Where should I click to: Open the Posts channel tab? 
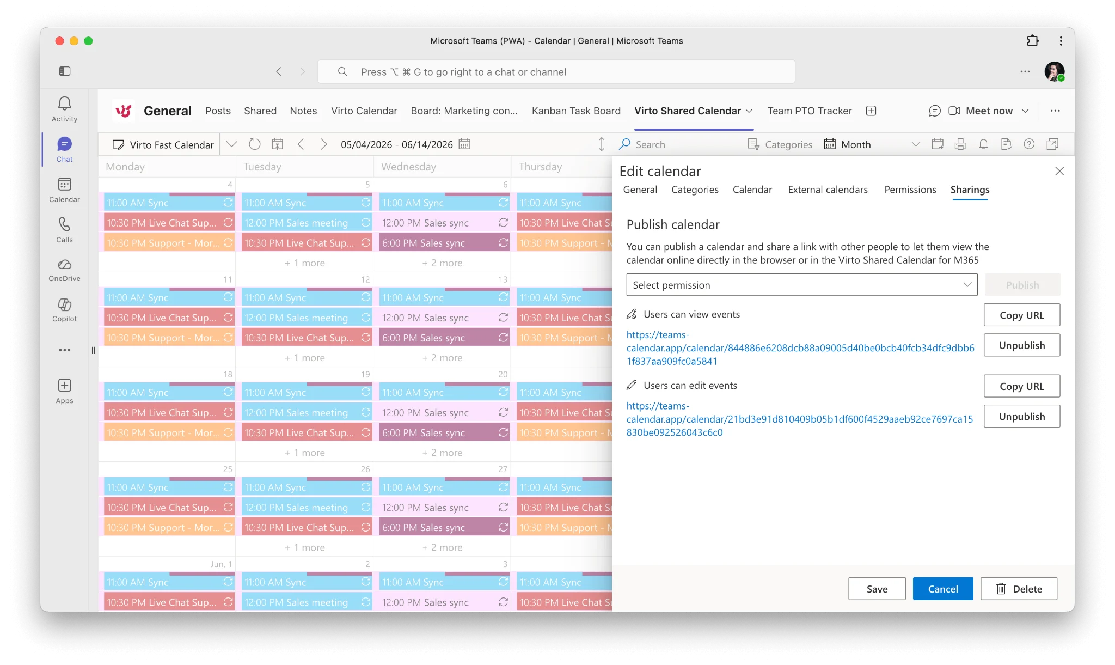point(218,111)
